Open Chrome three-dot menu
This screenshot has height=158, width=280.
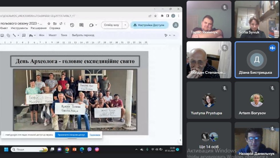pyautogui.click(x=178, y=16)
